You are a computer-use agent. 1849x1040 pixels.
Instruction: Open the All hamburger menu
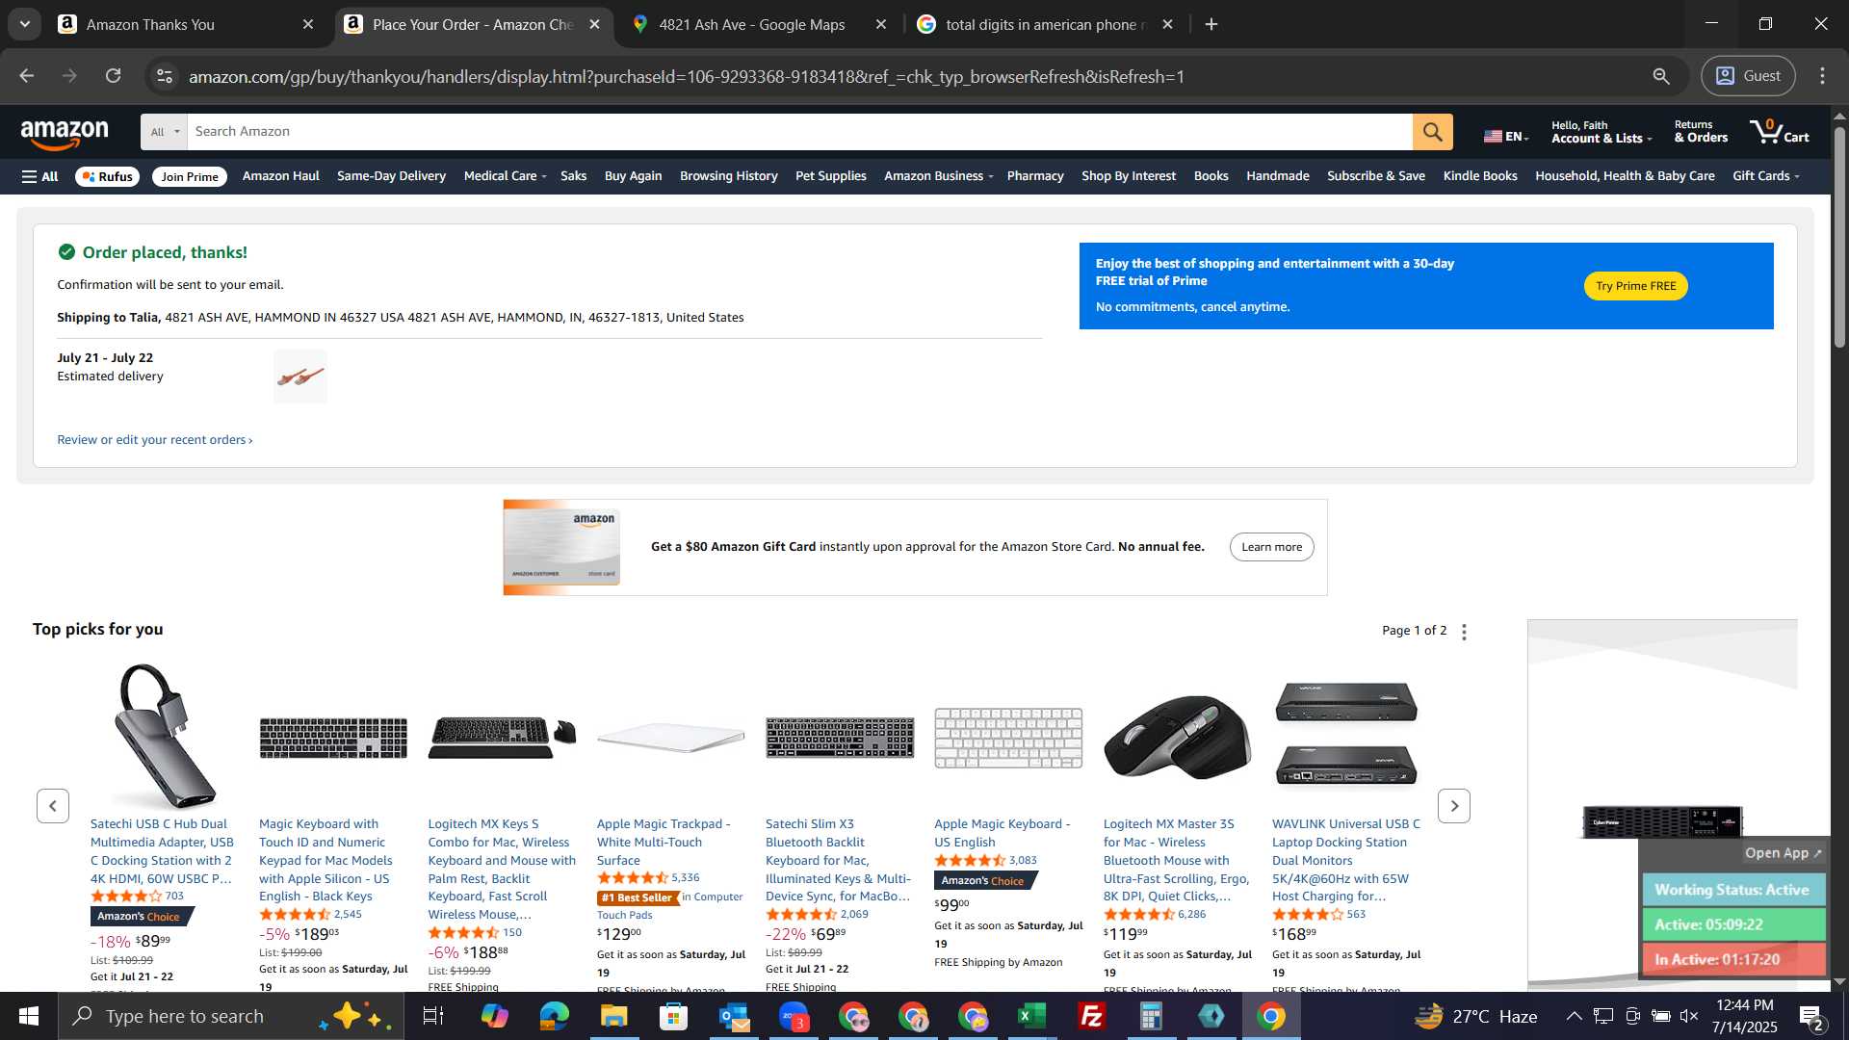(x=40, y=176)
